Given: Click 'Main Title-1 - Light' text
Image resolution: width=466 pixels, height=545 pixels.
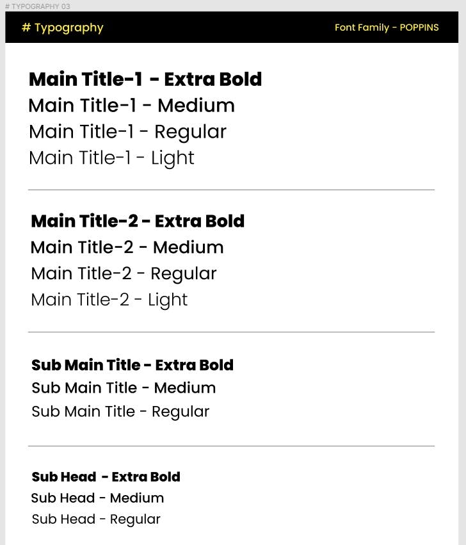Looking at the screenshot, I should coord(111,158).
